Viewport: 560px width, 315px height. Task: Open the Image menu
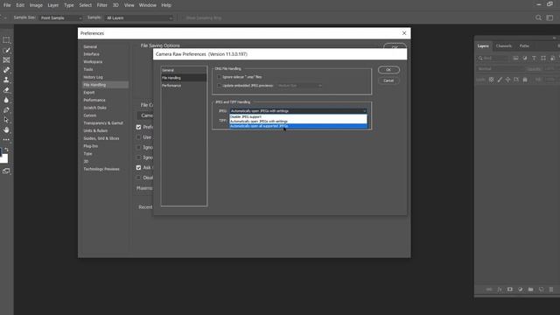(36, 5)
